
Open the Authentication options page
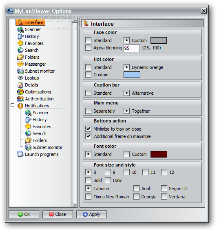[x=39, y=99]
